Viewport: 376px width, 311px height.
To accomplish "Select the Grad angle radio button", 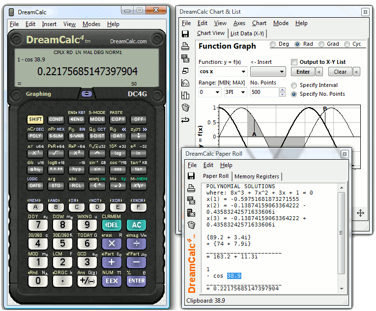I will [321, 44].
